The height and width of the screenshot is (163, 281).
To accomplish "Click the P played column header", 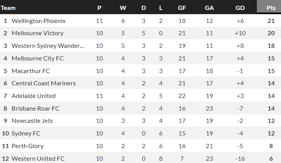I will (x=100, y=7).
